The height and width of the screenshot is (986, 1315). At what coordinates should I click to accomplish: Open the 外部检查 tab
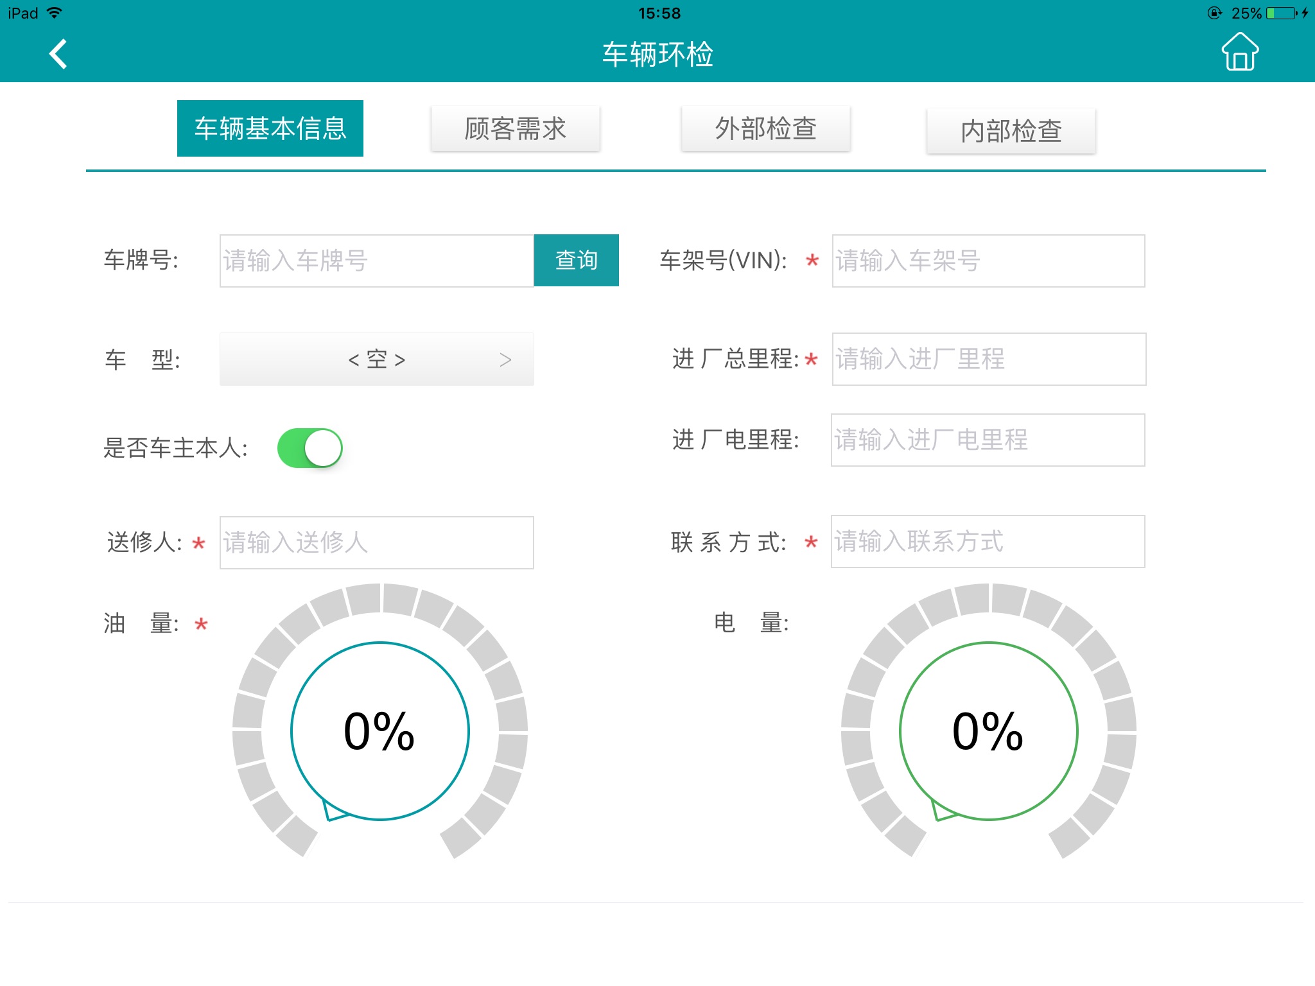(765, 128)
